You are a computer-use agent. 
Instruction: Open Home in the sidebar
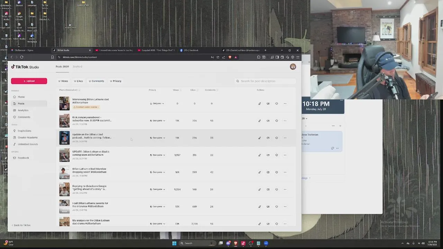[x=29, y=97]
